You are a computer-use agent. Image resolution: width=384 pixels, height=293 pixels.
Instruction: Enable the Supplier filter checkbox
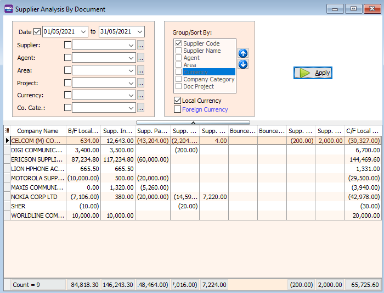(68, 45)
